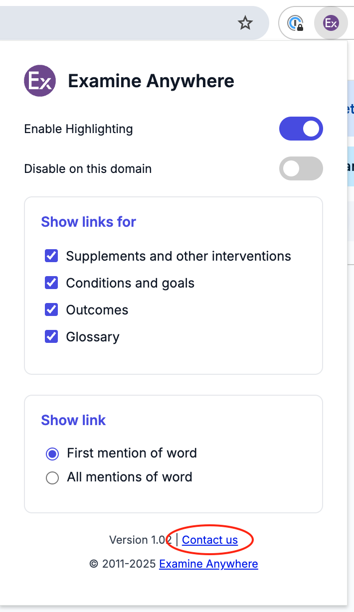Toggle the Disable on this domain switch
Viewport: 354px width, 612px height.
(x=301, y=168)
